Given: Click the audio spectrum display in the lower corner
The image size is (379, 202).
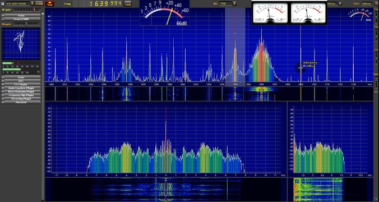Looking at the screenshot, I should [330, 139].
